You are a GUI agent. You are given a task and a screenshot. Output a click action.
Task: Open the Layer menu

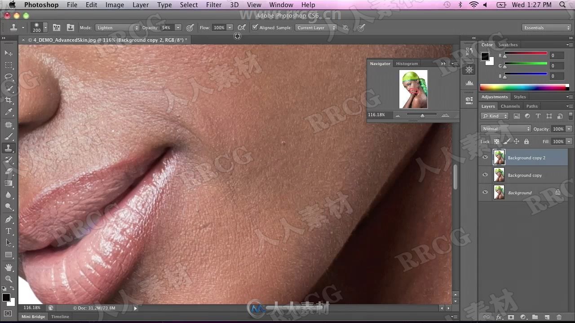pos(141,5)
